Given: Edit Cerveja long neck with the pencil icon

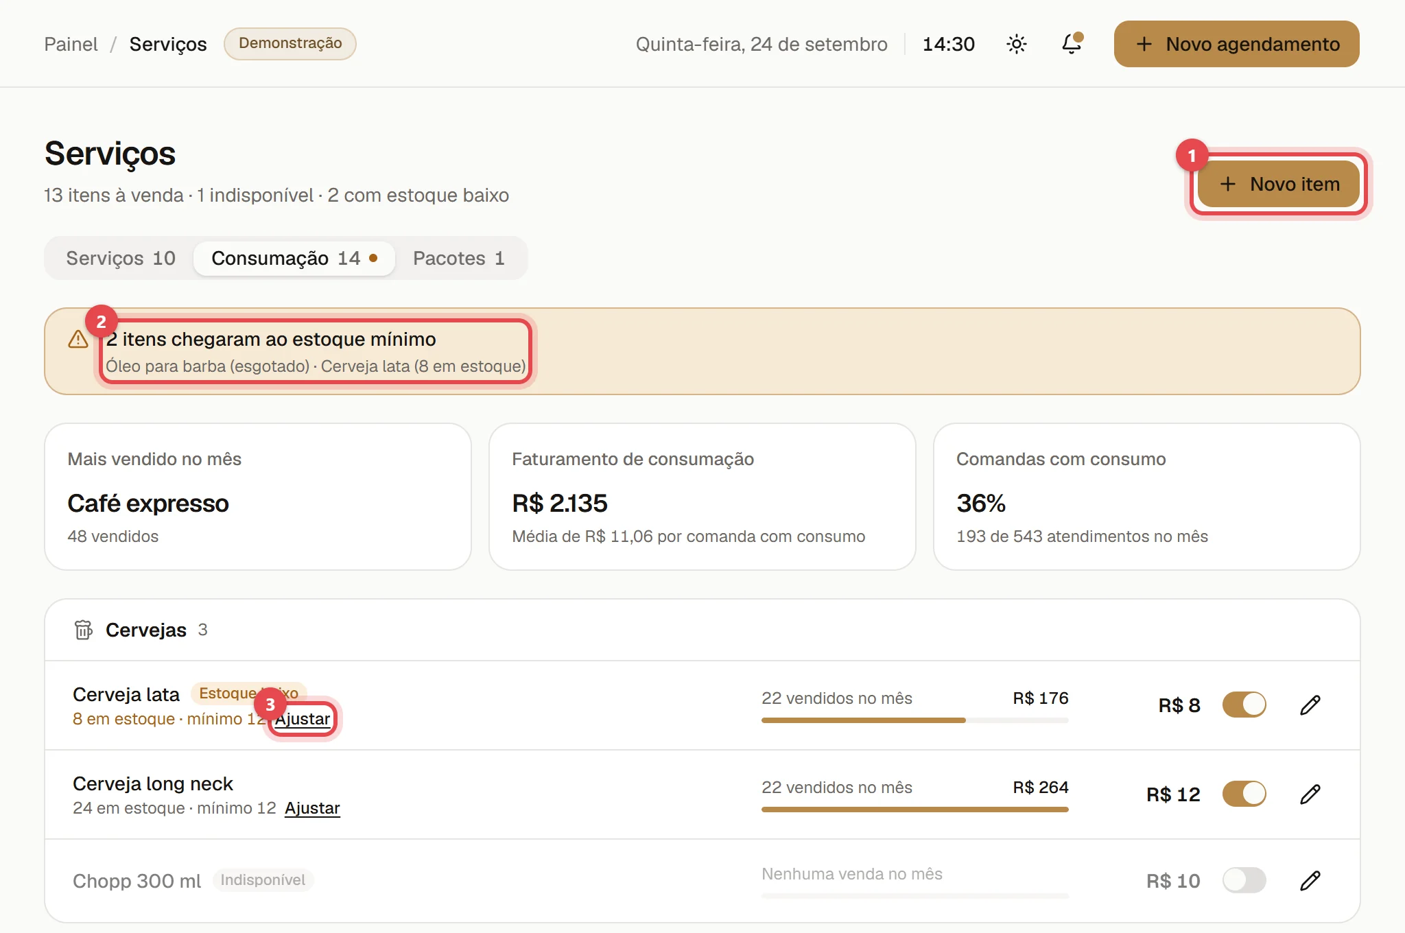Looking at the screenshot, I should tap(1310, 794).
